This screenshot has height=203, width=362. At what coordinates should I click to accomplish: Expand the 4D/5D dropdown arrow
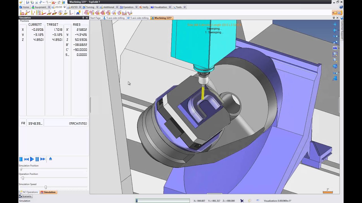click(x=80, y=7)
